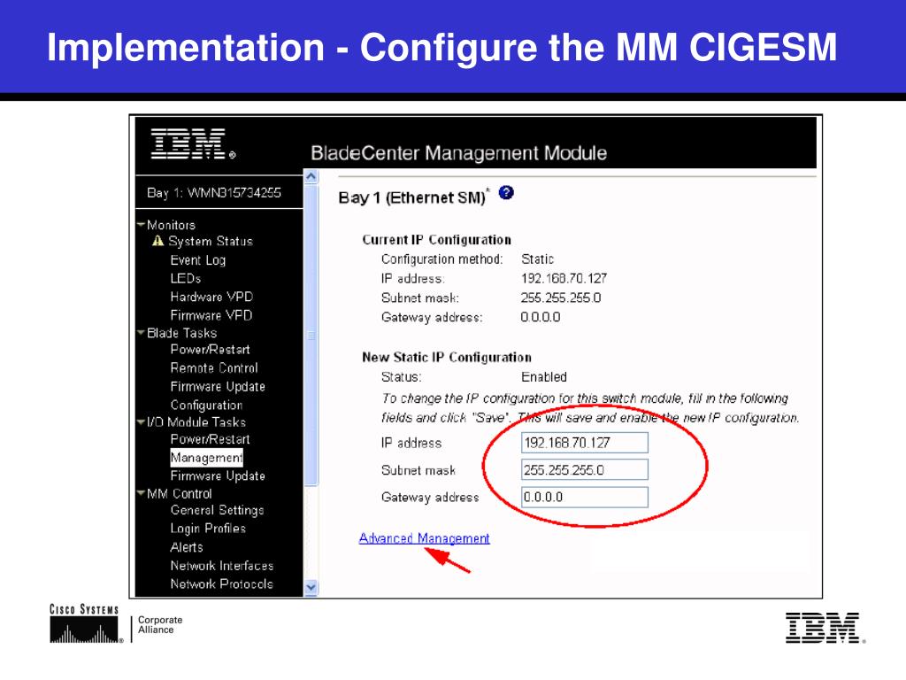The image size is (906, 680).
Task: Click Status value Enabled
Action: click(544, 377)
